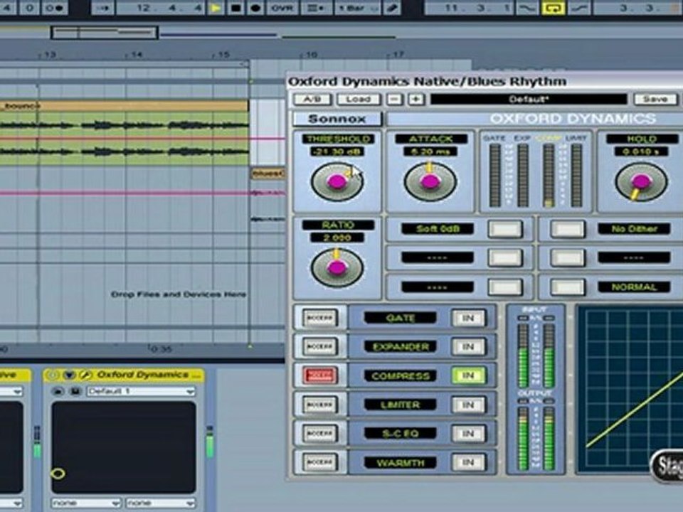Disable the green COMPRESS IN switch
683x512 pixels.
[x=468, y=375]
